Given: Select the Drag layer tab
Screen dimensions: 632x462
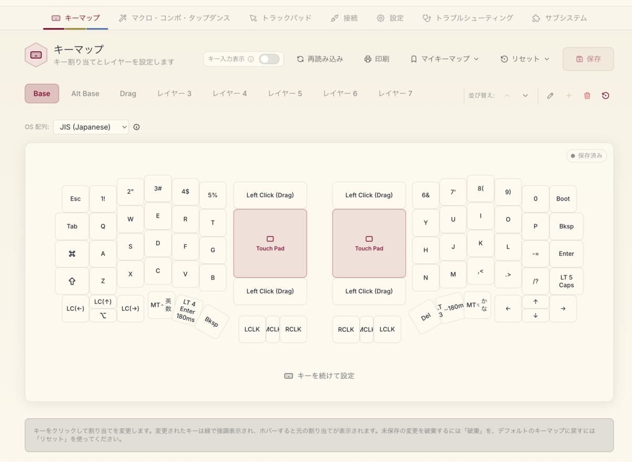Looking at the screenshot, I should coord(128,94).
